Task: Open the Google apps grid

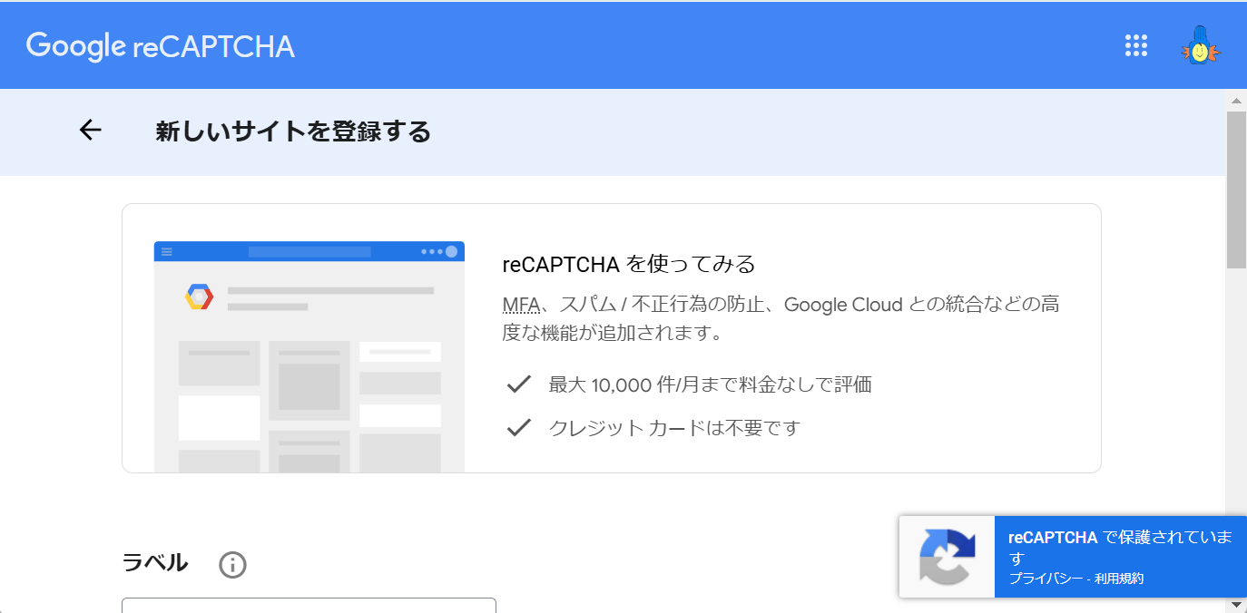Action: click(1135, 45)
